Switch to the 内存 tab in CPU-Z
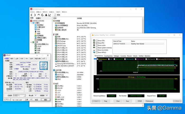Viewport: 185px width, 114px height. (22, 58)
